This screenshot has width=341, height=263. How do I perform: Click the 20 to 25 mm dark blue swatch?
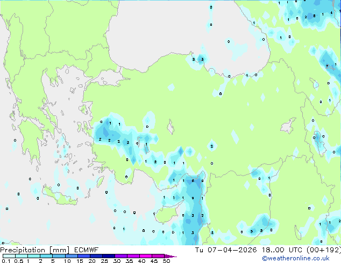click(96, 256)
